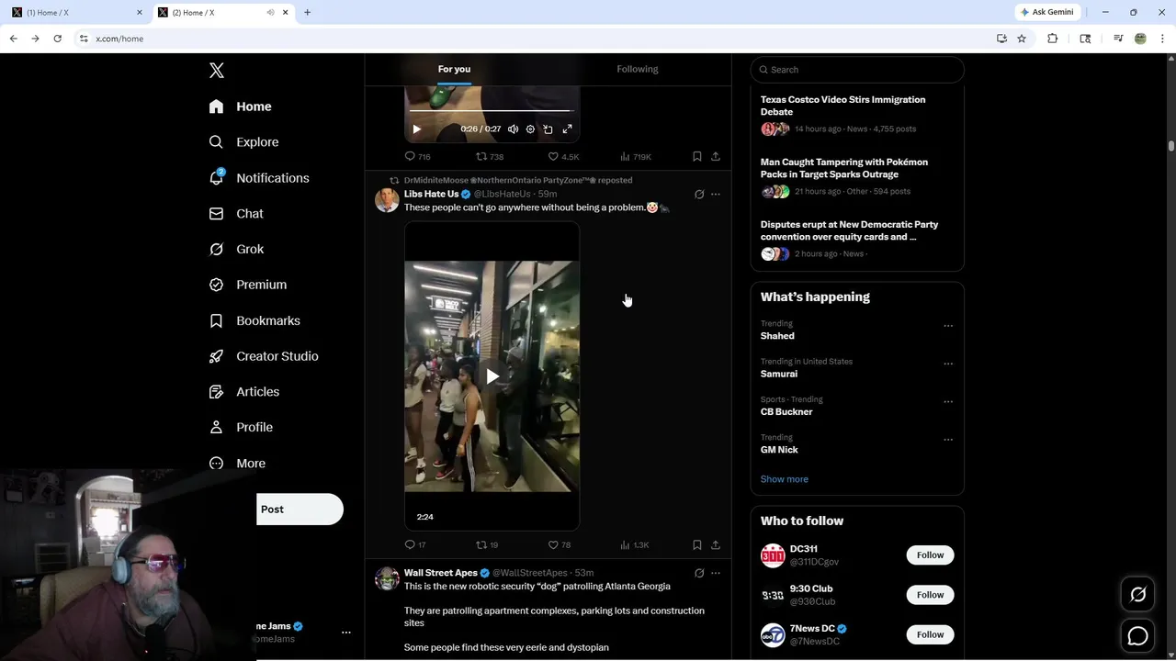Open Grok explain on Wall Street Apes post
Viewport: 1176px width, 661px height.
coord(699,574)
